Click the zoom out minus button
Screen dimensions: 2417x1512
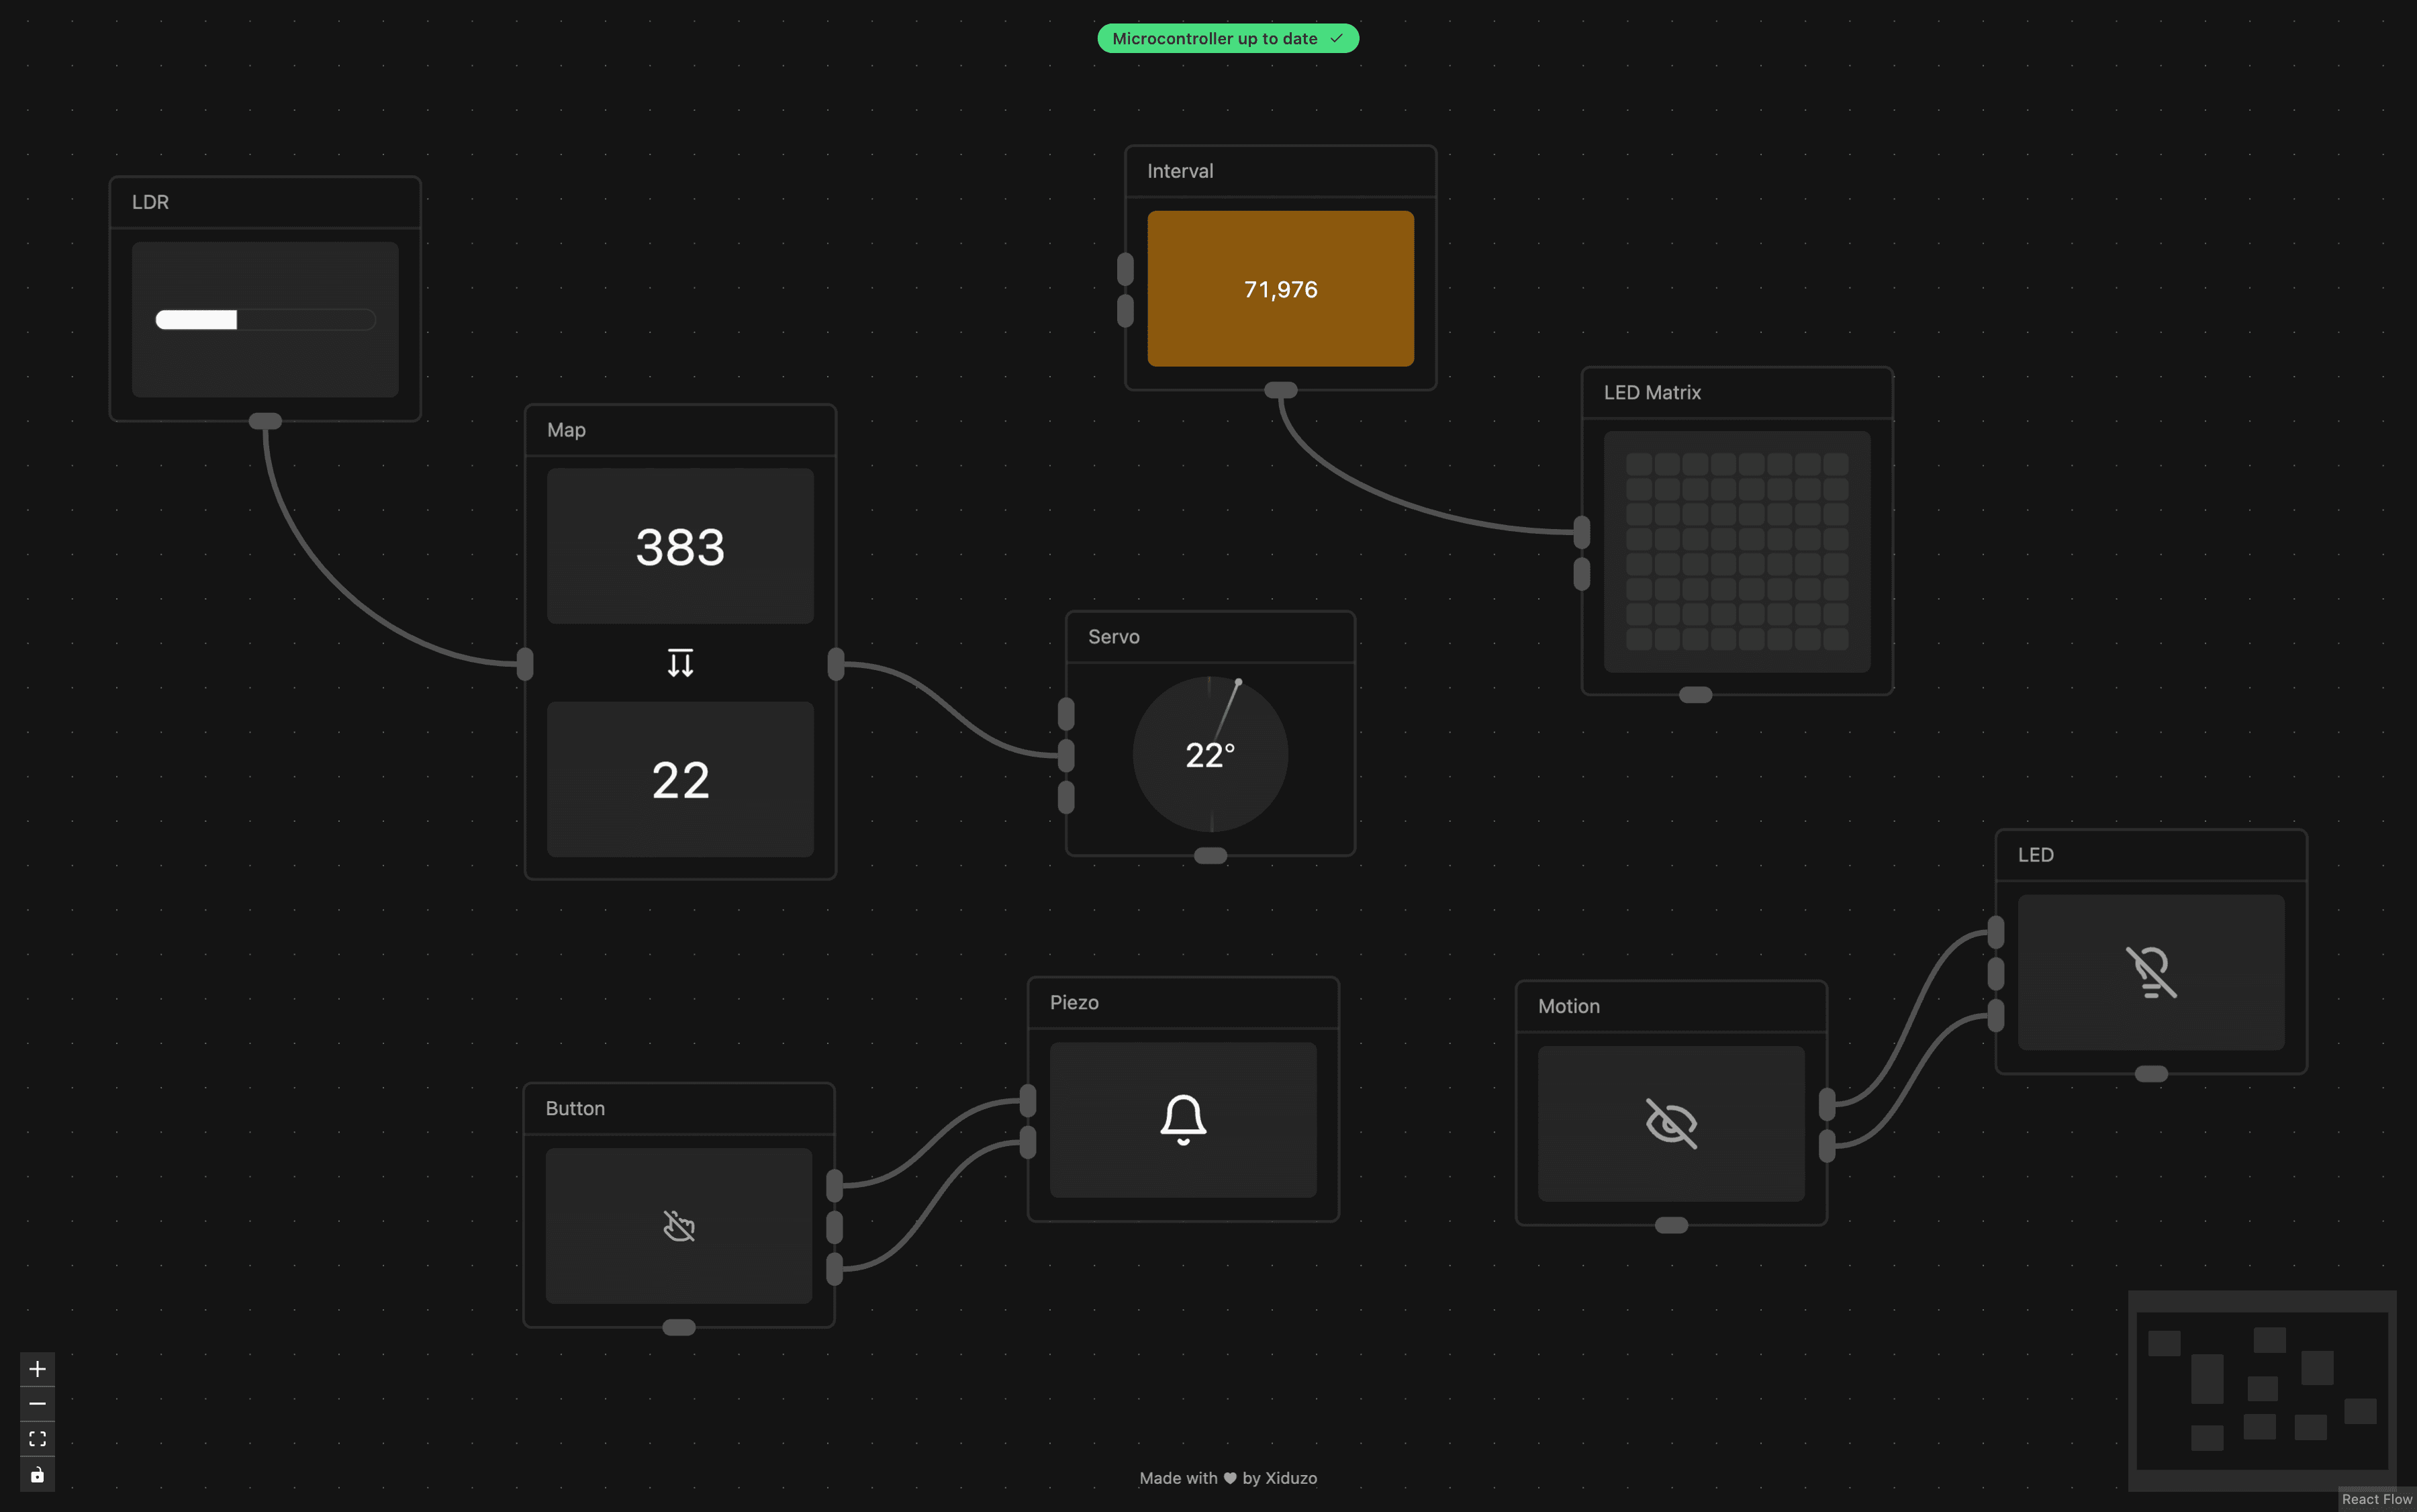coord(37,1404)
